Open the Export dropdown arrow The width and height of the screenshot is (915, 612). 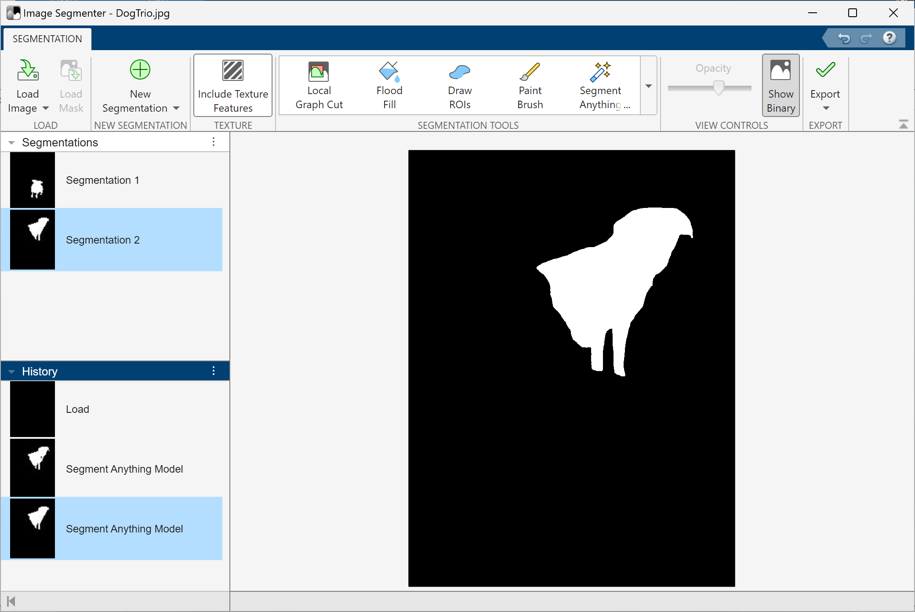coord(825,109)
